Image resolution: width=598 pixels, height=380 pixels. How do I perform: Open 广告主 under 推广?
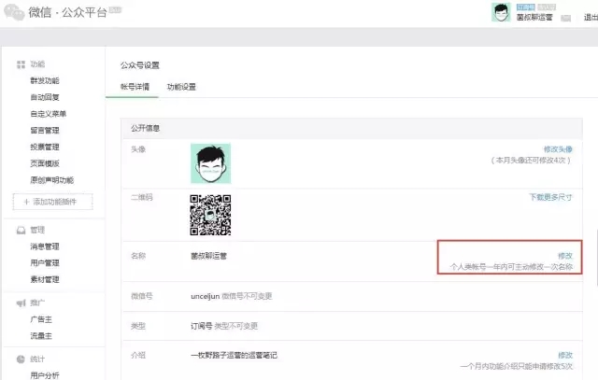[41, 319]
